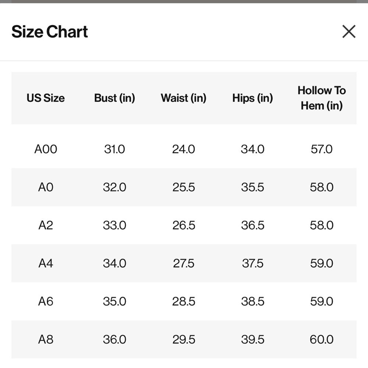Click the Size Chart heading
Image resolution: width=368 pixels, height=368 pixels.
[50, 32]
